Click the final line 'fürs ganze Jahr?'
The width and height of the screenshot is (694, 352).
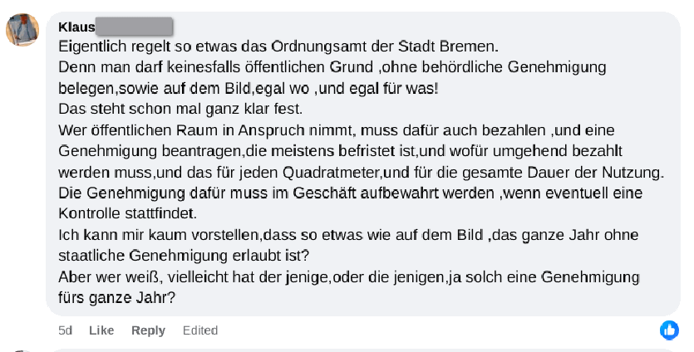tap(117, 297)
